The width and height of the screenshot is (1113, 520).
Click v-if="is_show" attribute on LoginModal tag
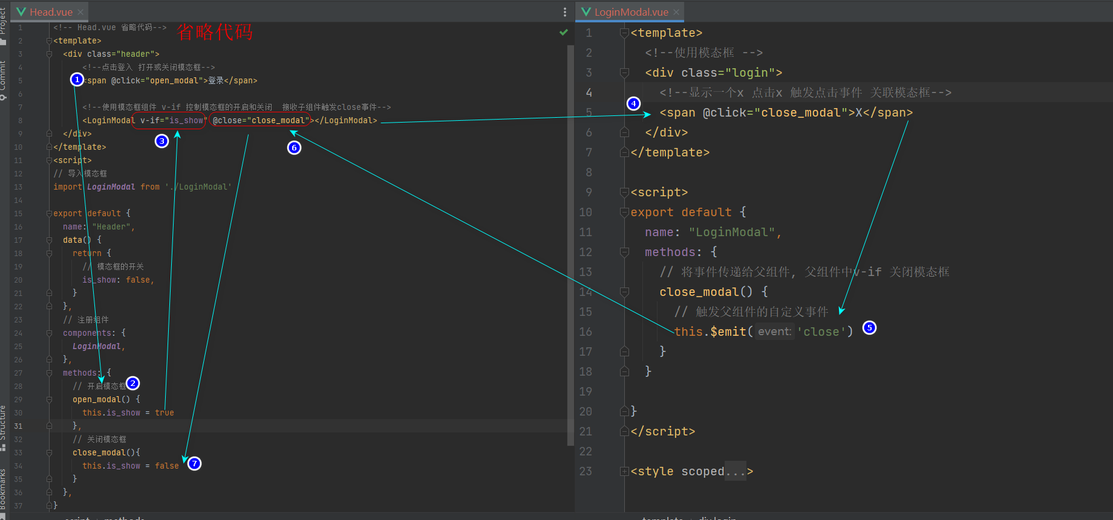174,121
